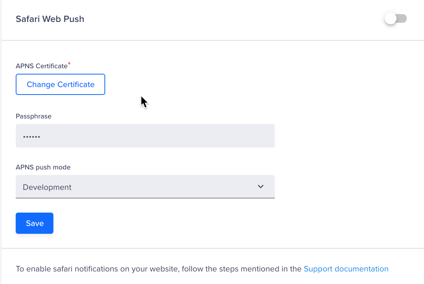Open the Support documentation link
424x284 pixels.
click(346, 269)
